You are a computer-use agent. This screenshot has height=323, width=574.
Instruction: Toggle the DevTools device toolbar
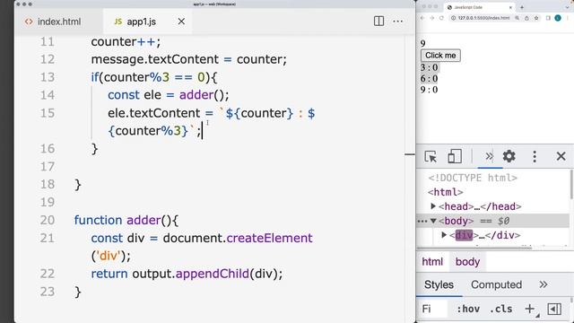click(x=455, y=156)
